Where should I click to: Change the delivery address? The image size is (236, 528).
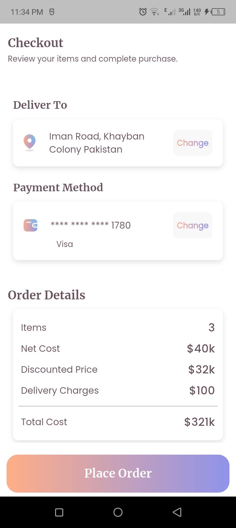[x=192, y=143]
